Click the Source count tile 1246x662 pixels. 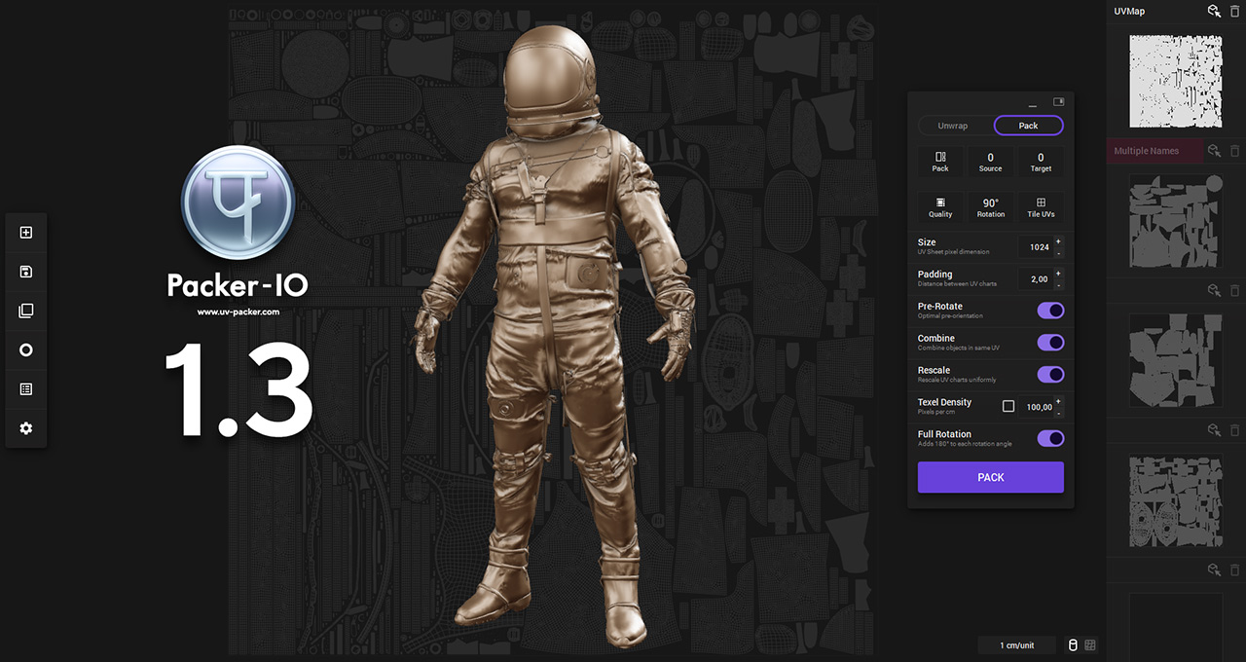coord(990,162)
